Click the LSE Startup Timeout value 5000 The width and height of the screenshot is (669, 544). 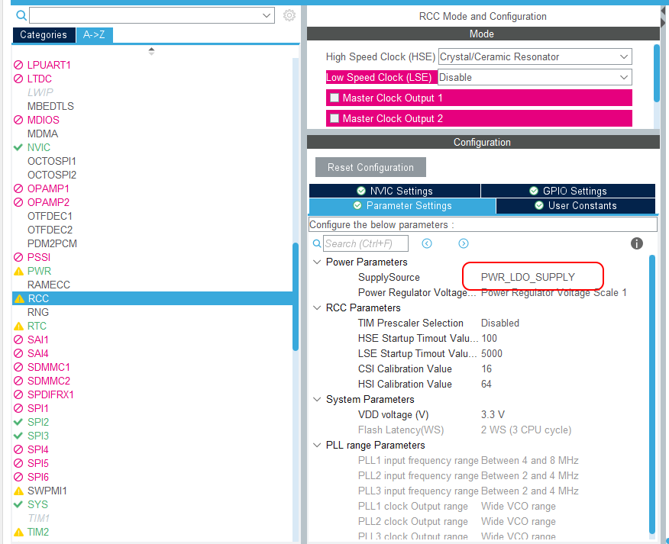click(x=492, y=353)
